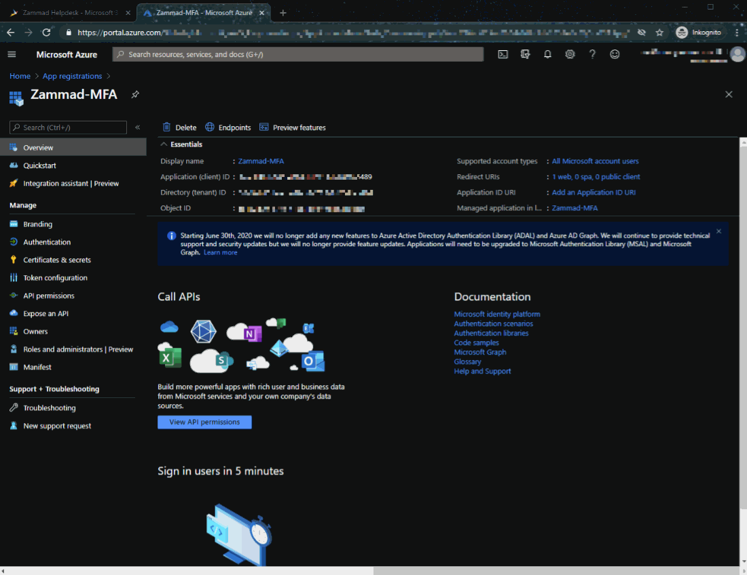The width and height of the screenshot is (747, 575).
Task: Open Cloud Shell from the top bar
Action: (x=503, y=54)
